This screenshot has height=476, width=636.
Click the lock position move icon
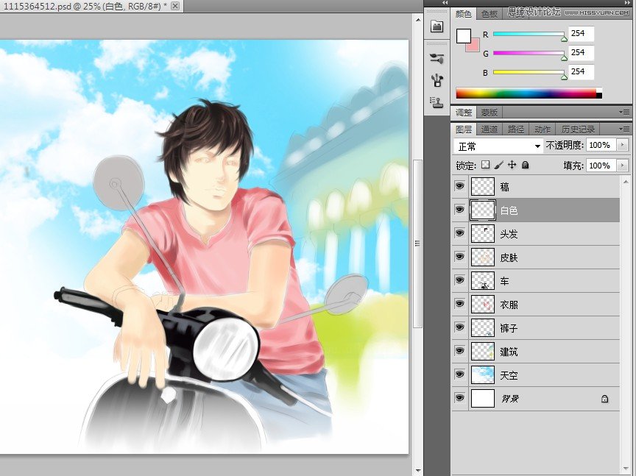click(x=512, y=166)
